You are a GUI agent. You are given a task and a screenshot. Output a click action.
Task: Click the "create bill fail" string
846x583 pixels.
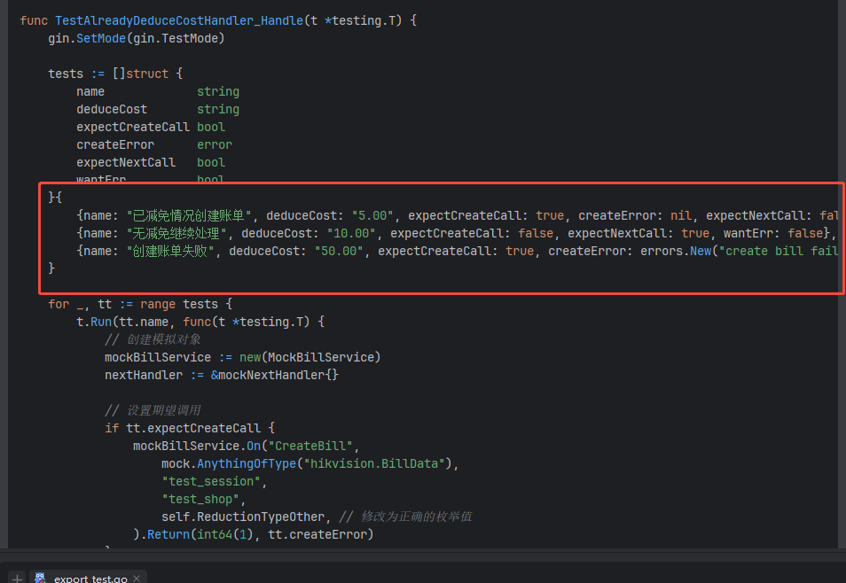pos(779,252)
